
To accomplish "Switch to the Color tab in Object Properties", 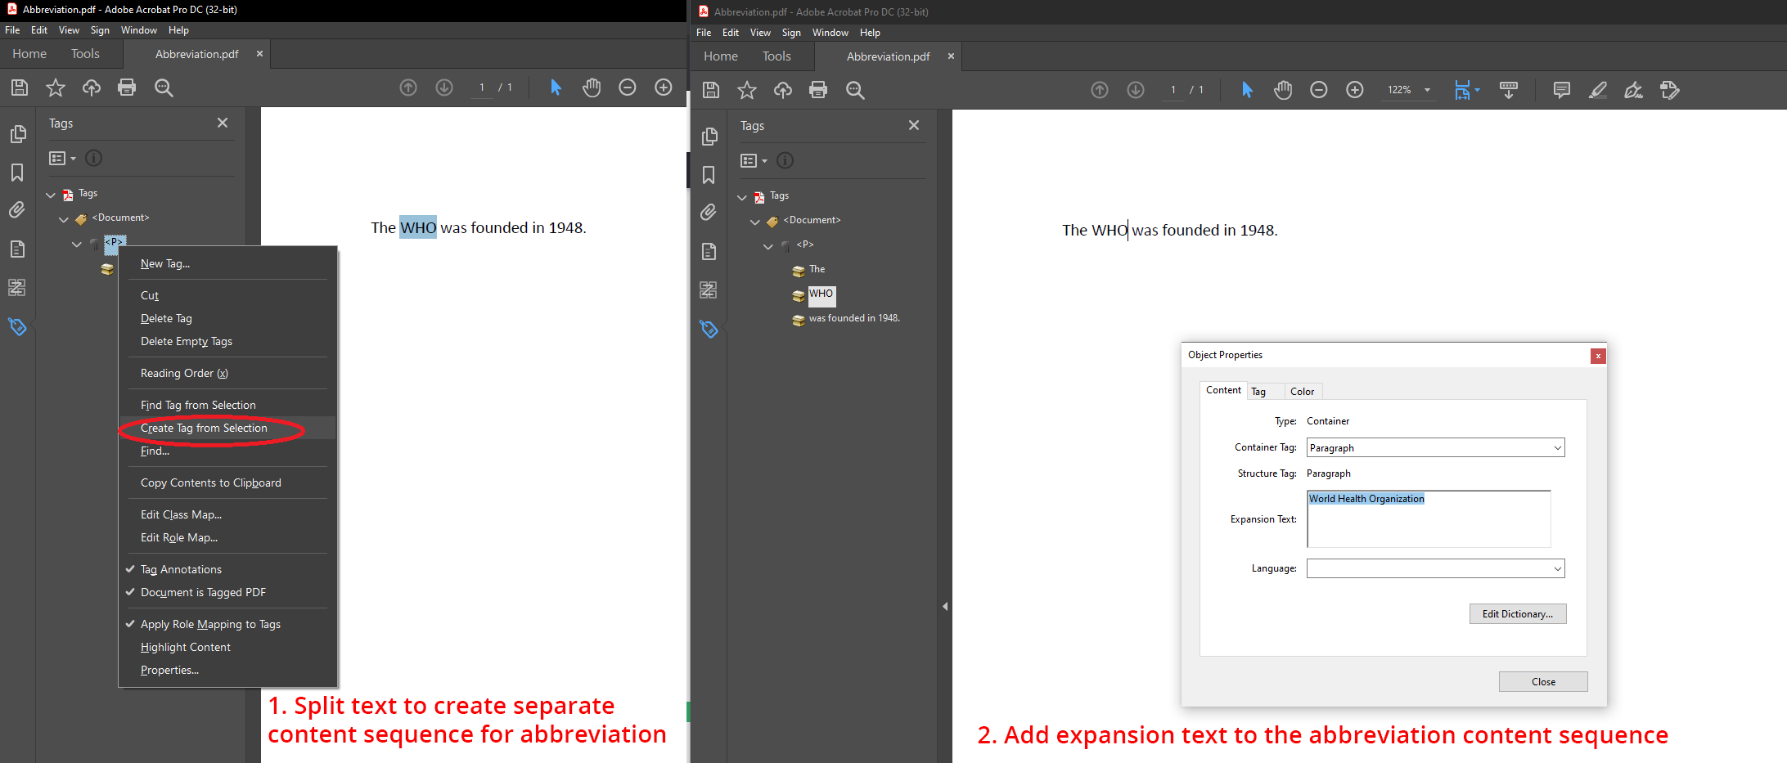I will click(1302, 392).
